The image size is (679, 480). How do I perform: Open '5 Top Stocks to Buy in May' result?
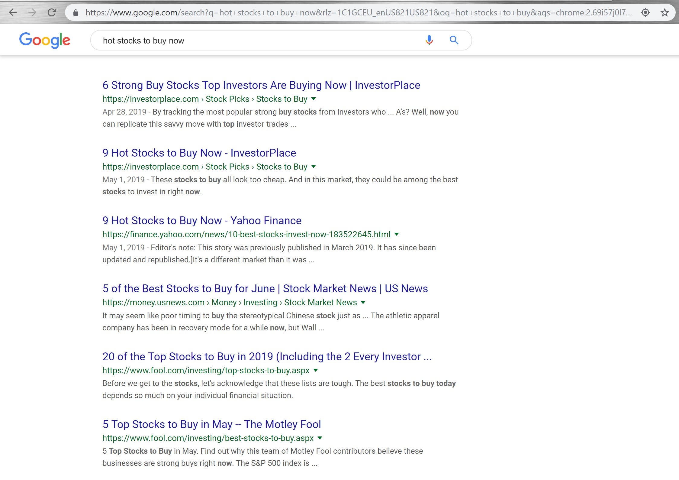pyautogui.click(x=211, y=424)
